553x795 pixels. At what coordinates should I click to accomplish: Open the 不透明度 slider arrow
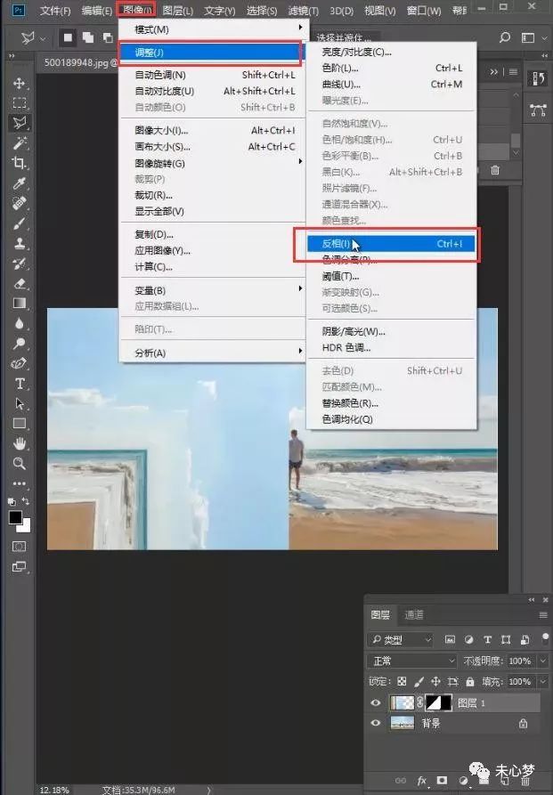click(543, 661)
